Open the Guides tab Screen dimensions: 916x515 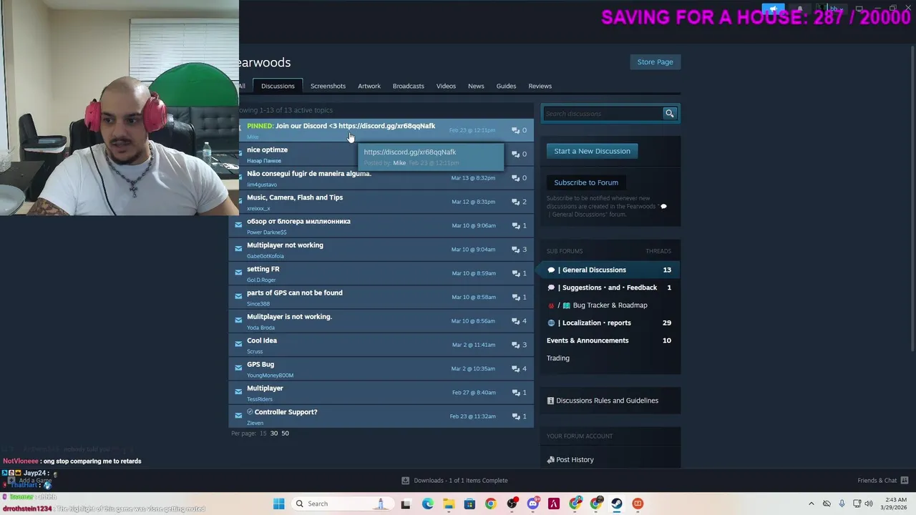506,86
